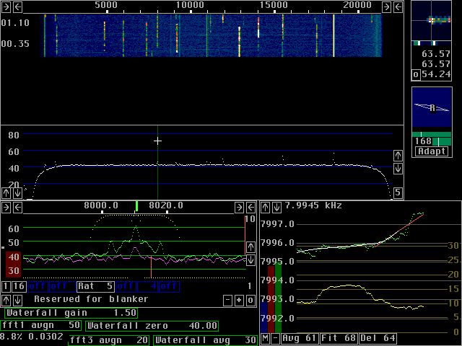
Task: Click the '168' angle value above Adapt
Action: (x=423, y=141)
